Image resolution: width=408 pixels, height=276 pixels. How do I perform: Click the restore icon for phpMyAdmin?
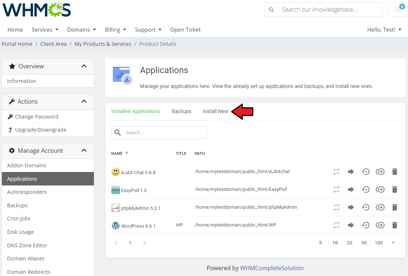tap(365, 207)
